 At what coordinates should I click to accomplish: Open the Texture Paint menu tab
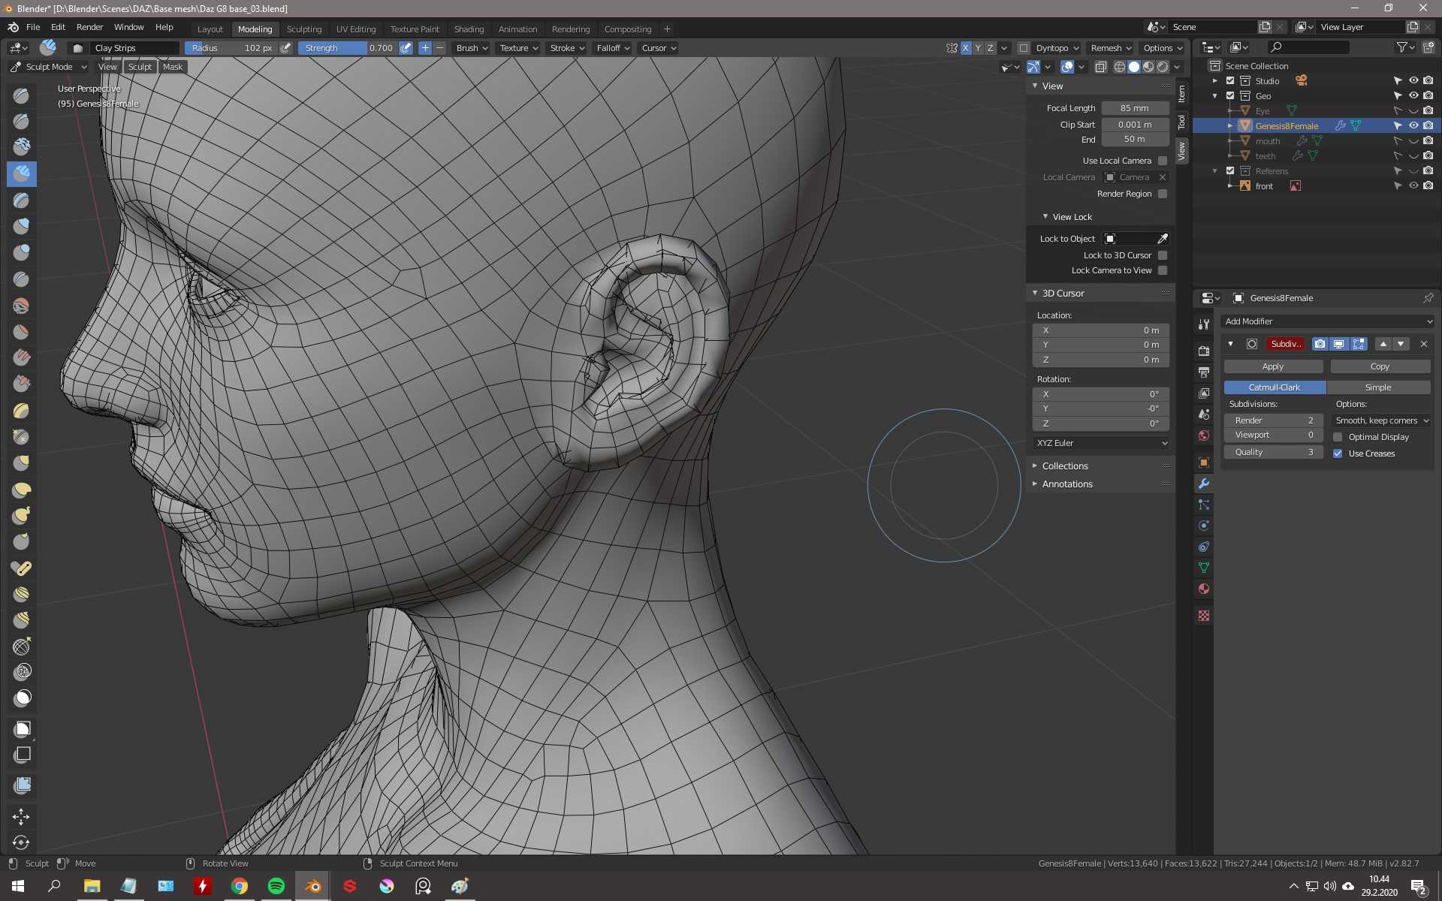[415, 28]
